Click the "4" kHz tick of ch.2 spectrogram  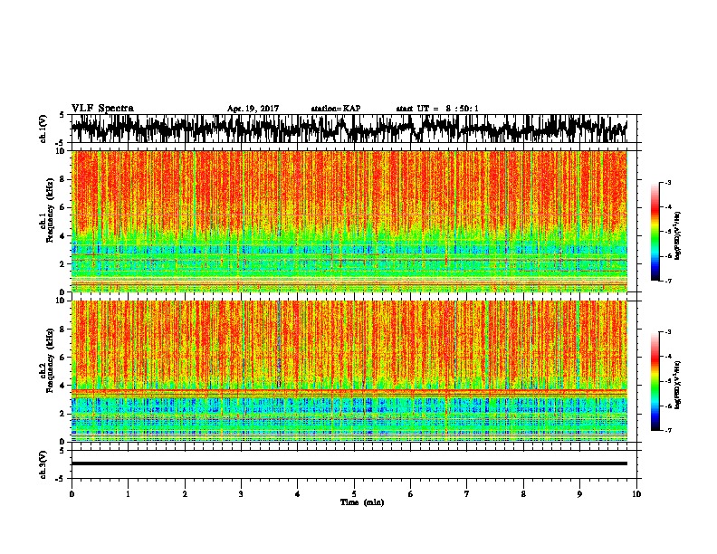point(62,386)
